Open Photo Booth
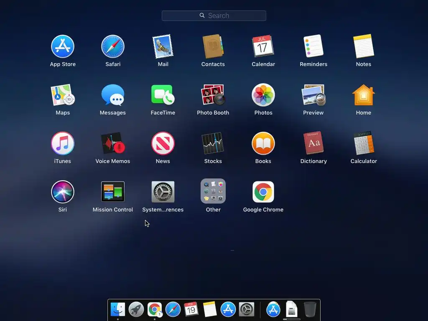This screenshot has height=321, width=428. click(x=213, y=95)
